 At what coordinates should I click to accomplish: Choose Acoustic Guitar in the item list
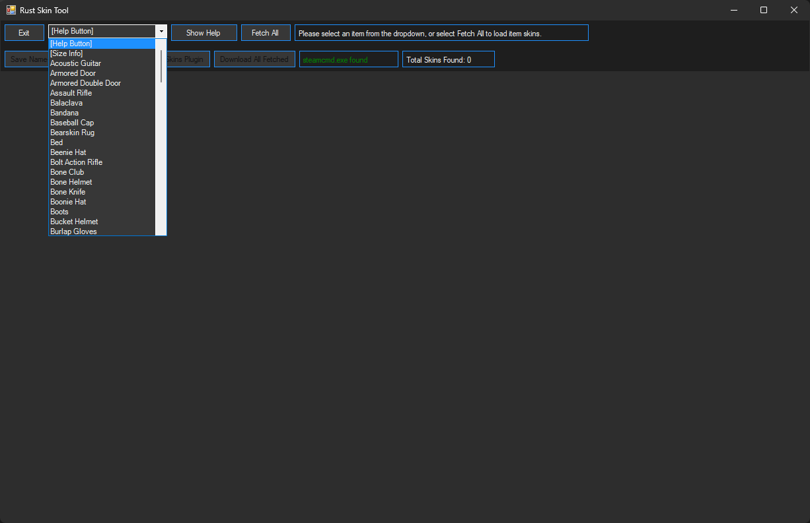[x=75, y=63]
